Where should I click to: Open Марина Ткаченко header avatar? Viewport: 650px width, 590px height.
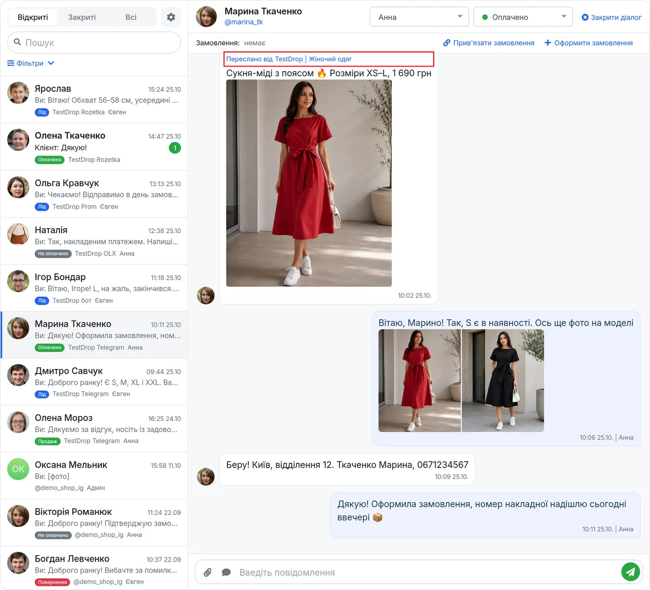click(x=206, y=17)
